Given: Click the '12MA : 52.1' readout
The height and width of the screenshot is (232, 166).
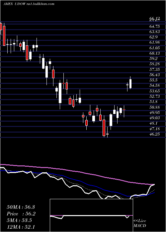Looking at the screenshot, I should click(21, 227).
